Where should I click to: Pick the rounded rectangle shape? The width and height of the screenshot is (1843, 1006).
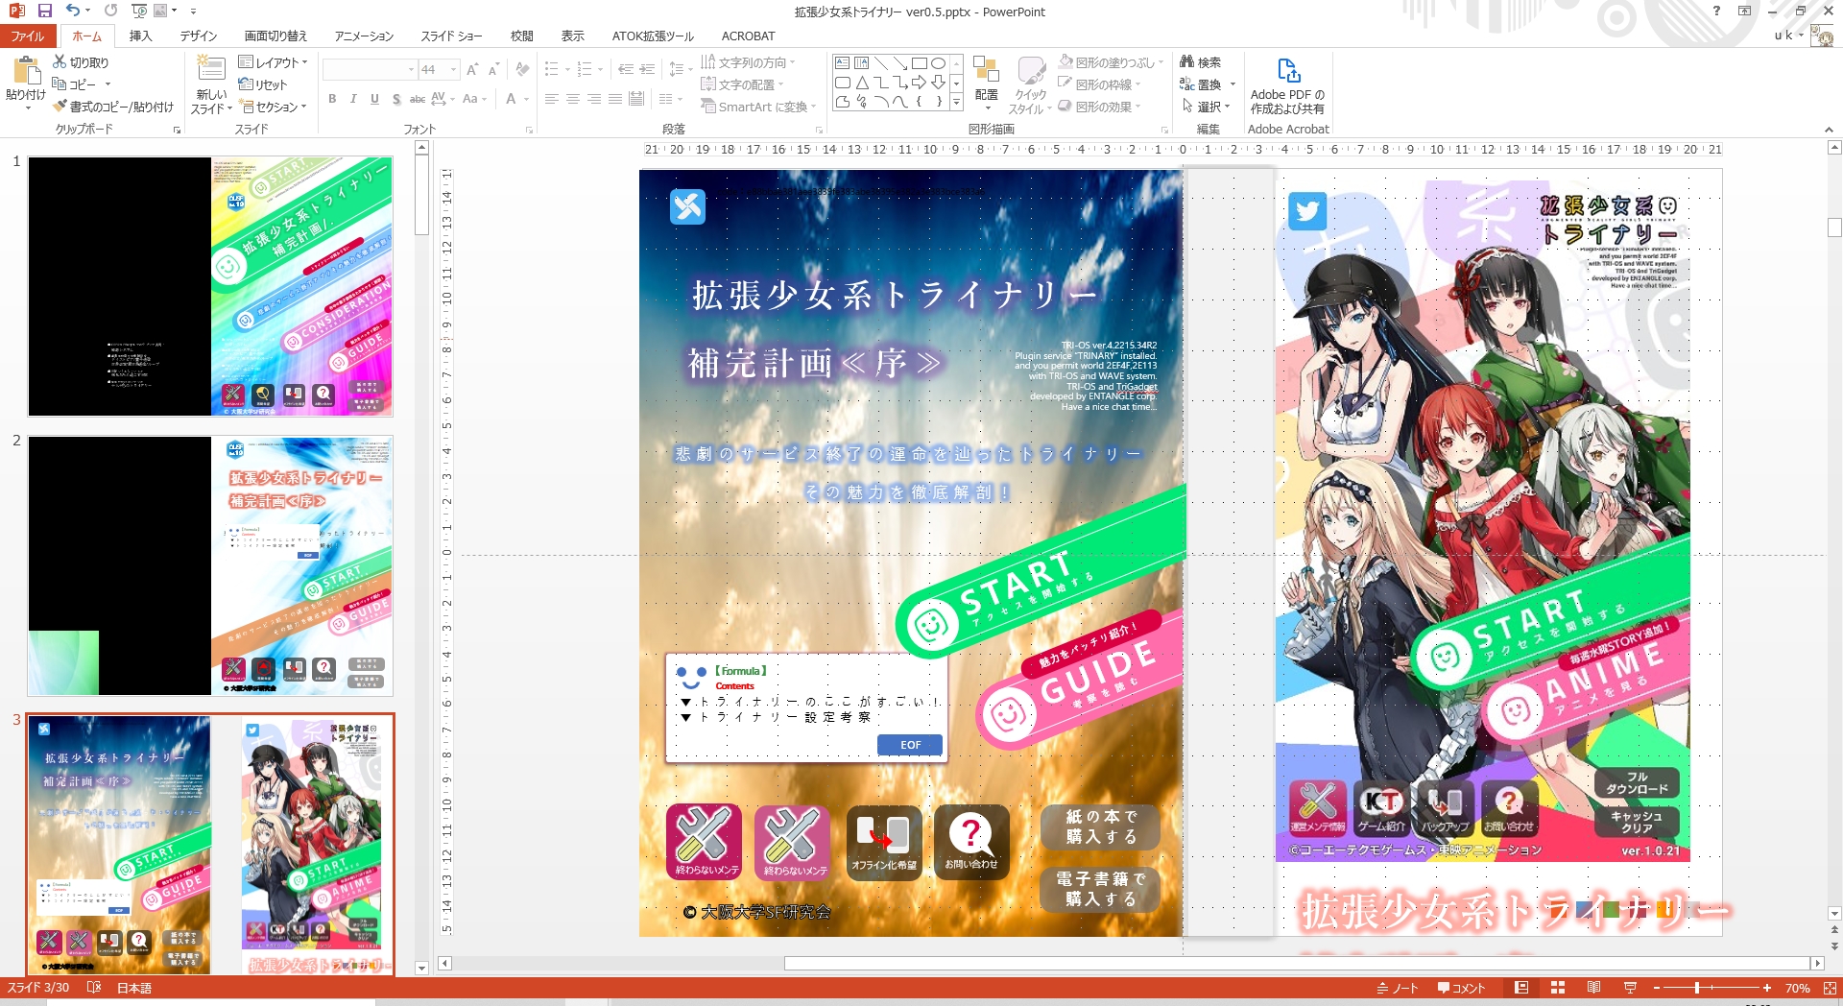click(842, 83)
